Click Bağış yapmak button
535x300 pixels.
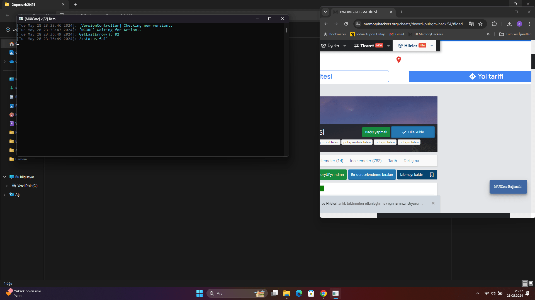click(x=376, y=132)
